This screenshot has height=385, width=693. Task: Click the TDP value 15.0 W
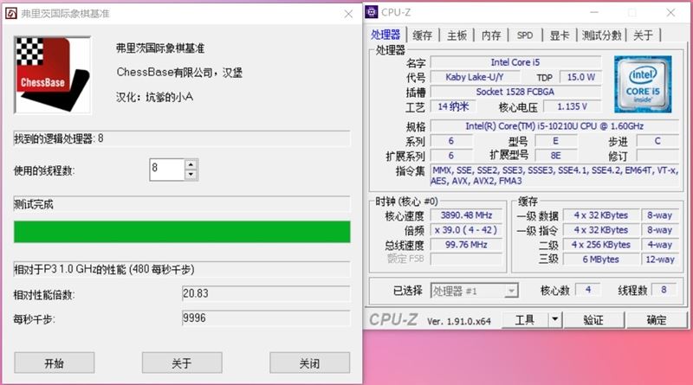pos(580,77)
